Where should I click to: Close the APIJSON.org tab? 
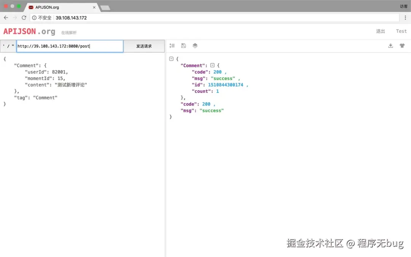click(x=94, y=7)
